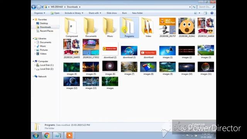This screenshot has width=247, height=139.
Task: Click the Help question mark icon
Action: click(x=212, y=13)
